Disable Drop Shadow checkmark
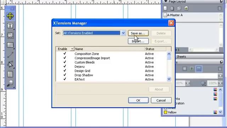227x128 pixels. tap(65, 75)
